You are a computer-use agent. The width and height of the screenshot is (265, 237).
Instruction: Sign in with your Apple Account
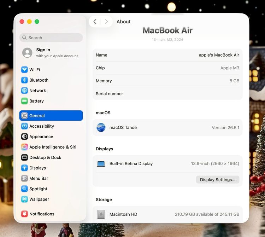pos(51,53)
